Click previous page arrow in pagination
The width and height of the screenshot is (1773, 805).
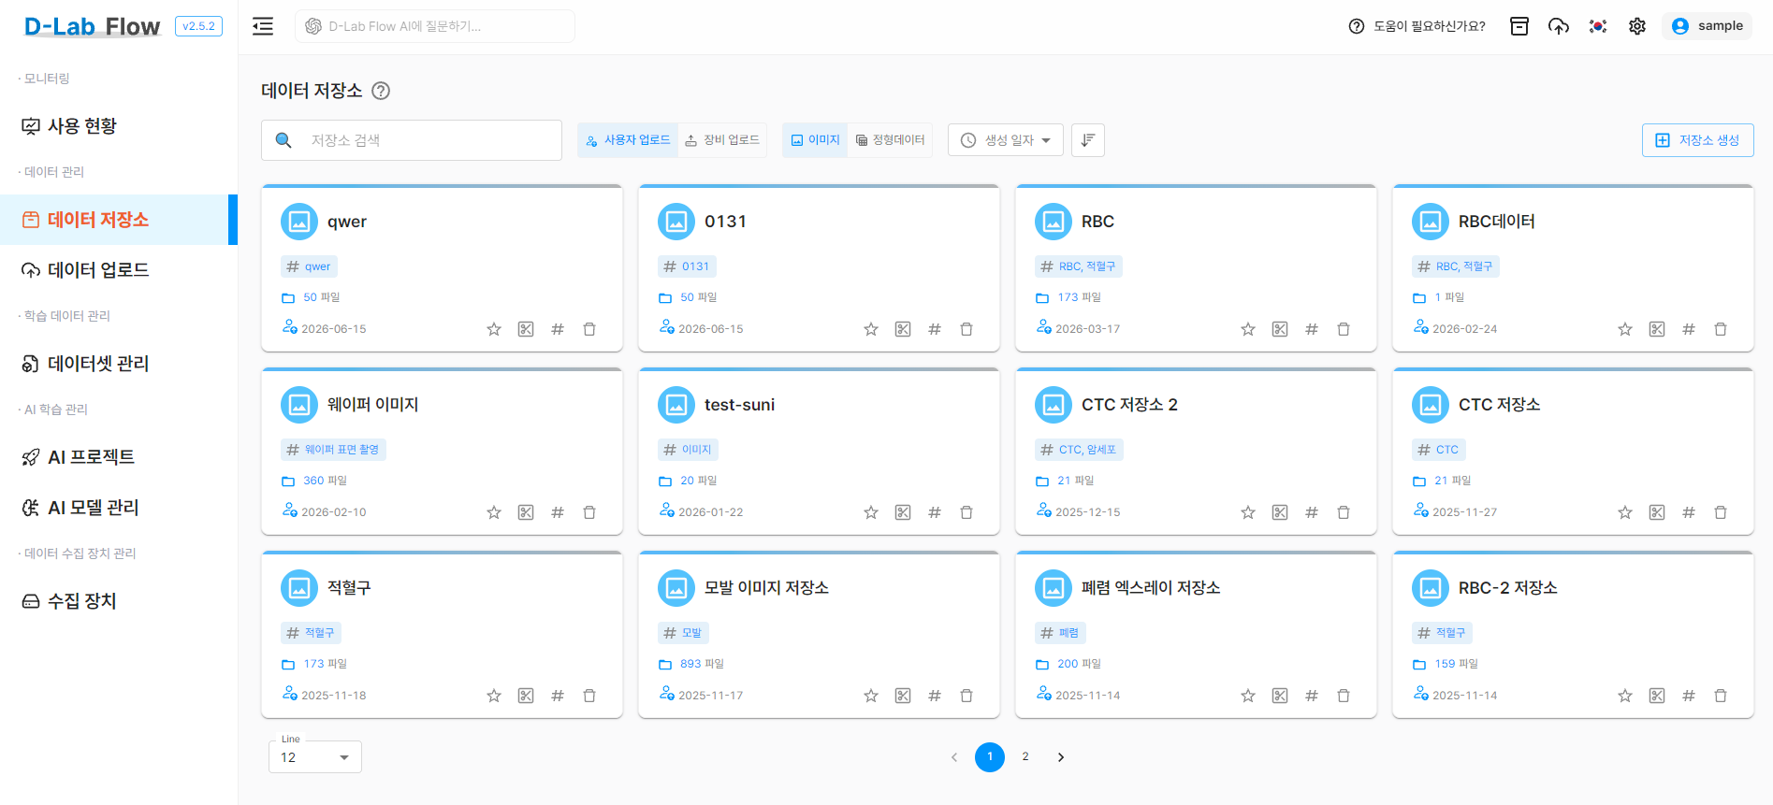pyautogui.click(x=954, y=757)
